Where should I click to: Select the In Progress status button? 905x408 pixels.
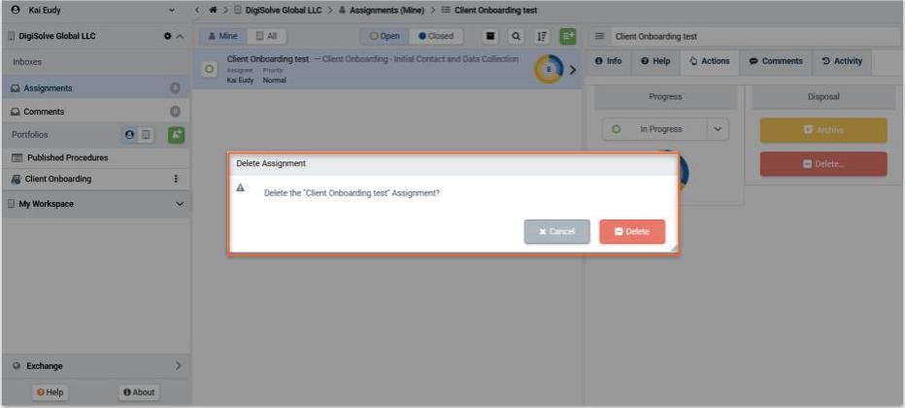click(654, 129)
